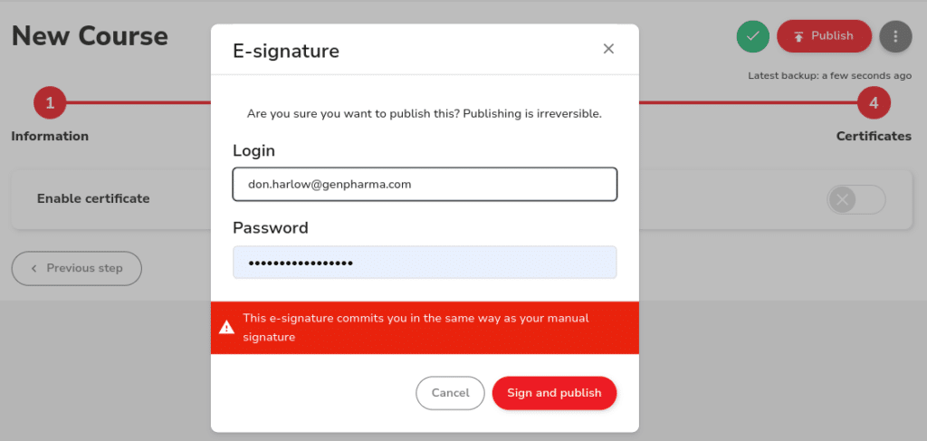Select the Certificates step label
927x441 pixels.
pyautogui.click(x=873, y=137)
